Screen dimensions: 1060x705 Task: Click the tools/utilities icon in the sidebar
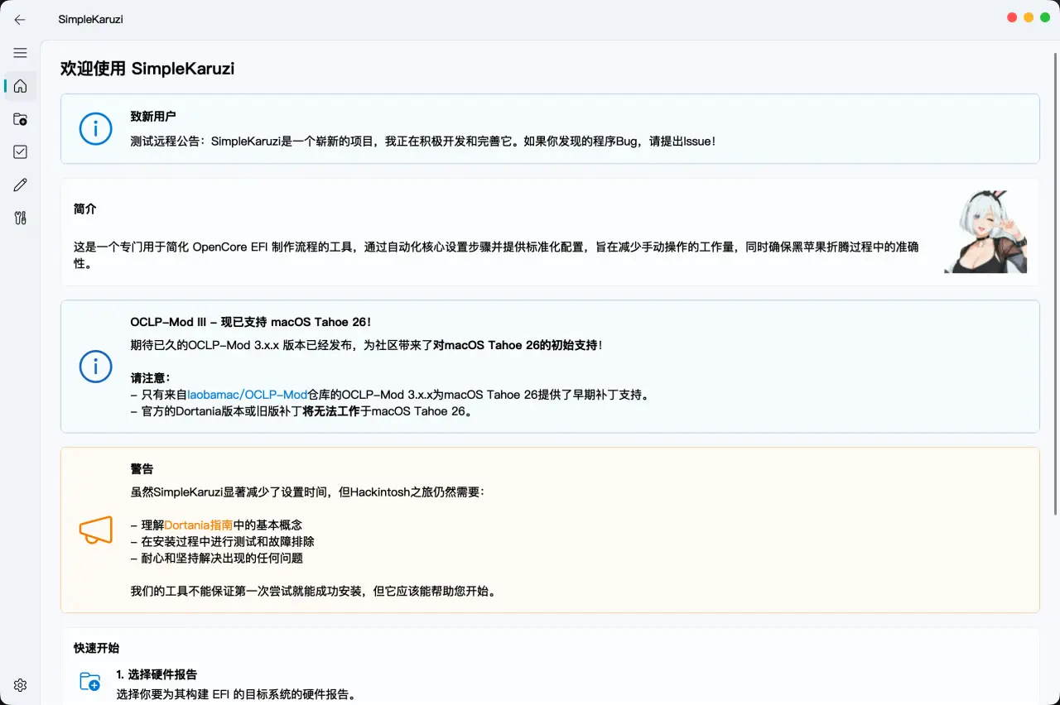point(20,218)
